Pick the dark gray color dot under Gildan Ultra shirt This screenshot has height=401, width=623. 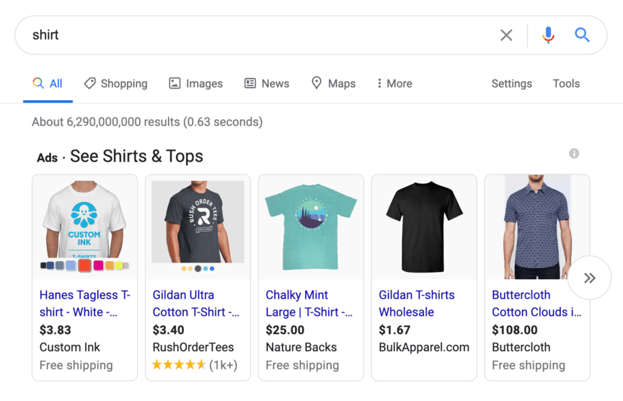coord(198,269)
